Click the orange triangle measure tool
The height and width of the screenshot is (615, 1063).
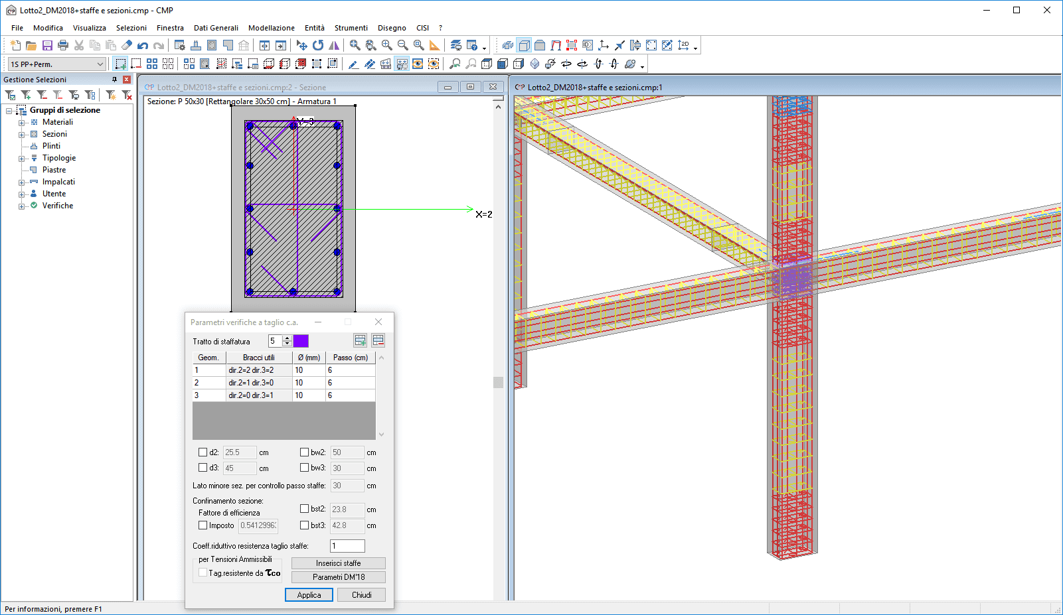(x=434, y=46)
